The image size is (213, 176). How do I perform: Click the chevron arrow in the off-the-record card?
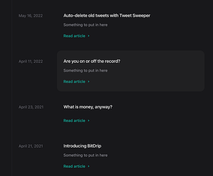(88, 82)
